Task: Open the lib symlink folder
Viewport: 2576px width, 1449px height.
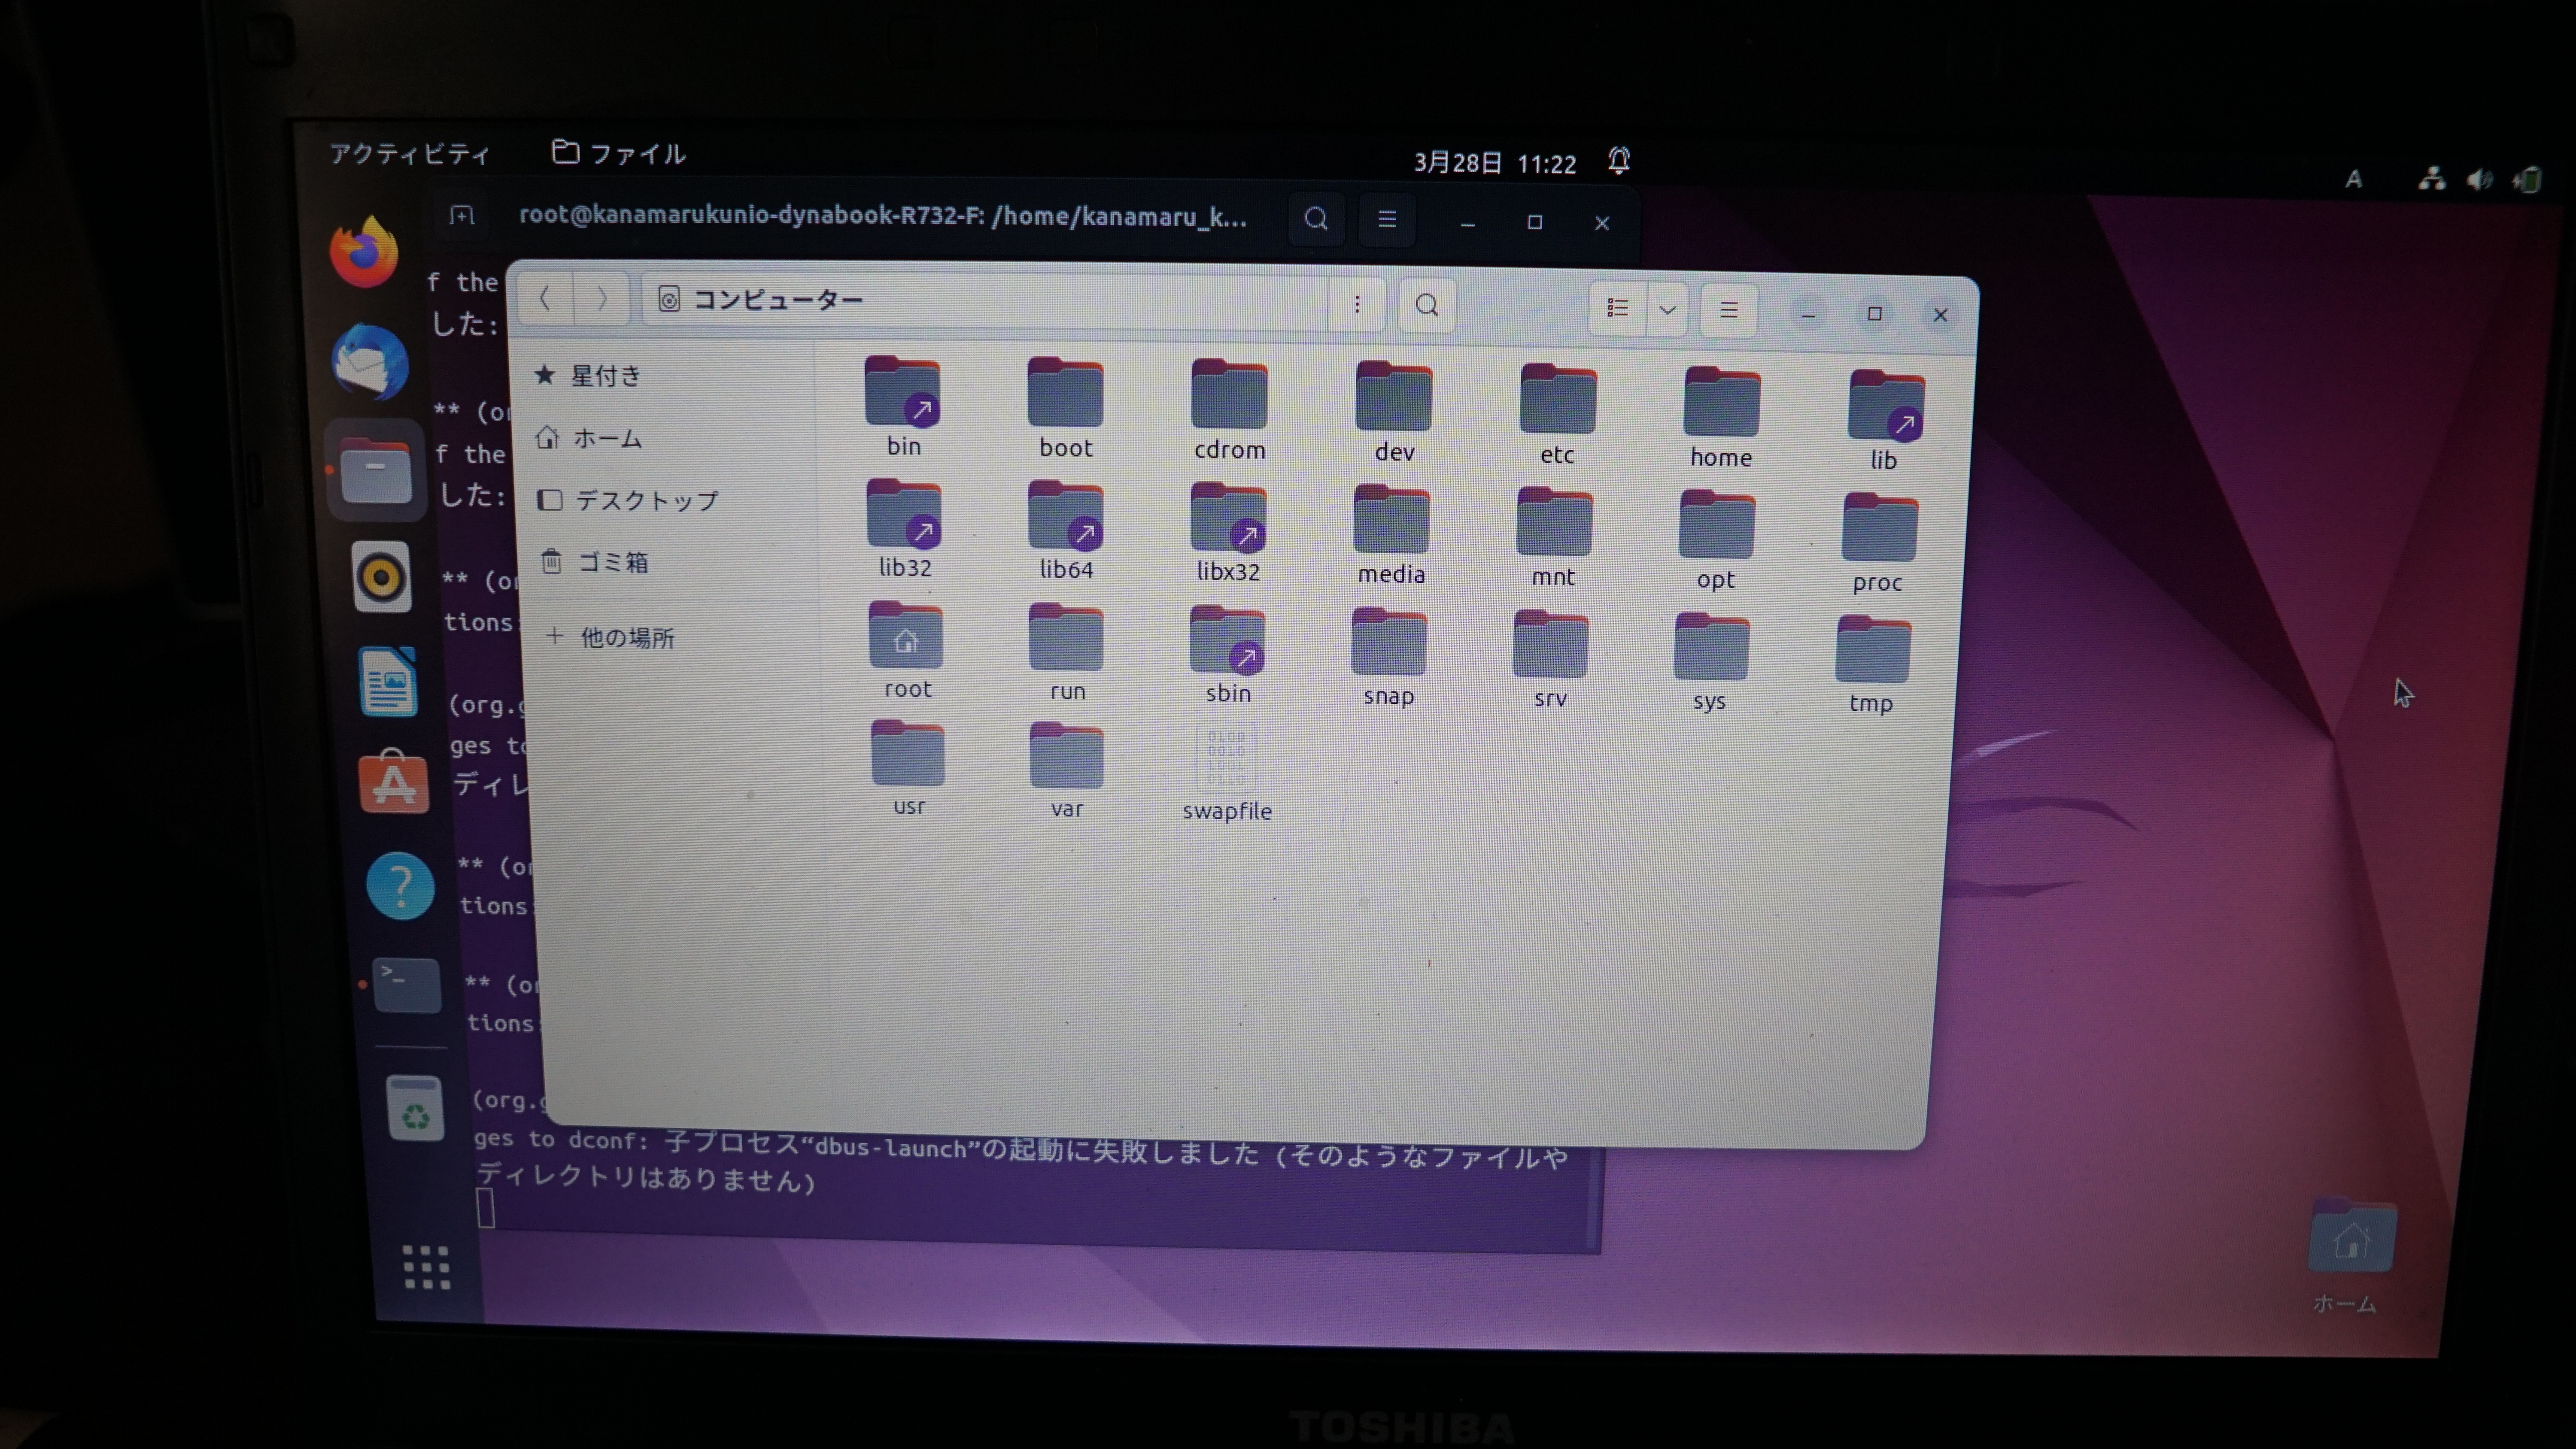Action: coord(1886,421)
